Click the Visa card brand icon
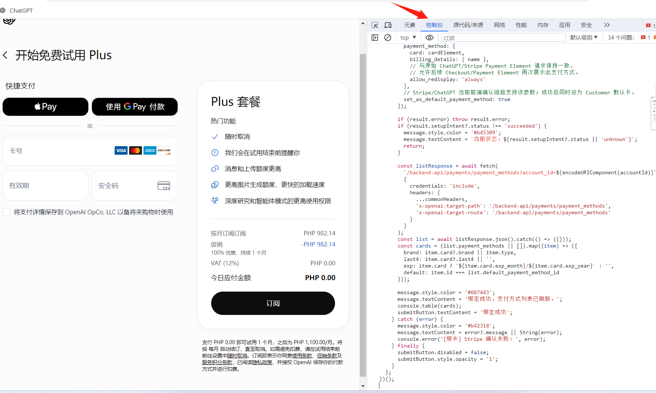This screenshot has width=656, height=393. coord(121,151)
